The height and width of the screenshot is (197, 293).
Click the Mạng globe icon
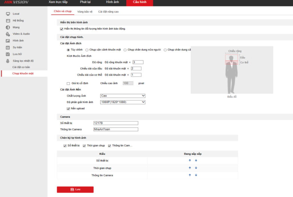click(x=8, y=27)
